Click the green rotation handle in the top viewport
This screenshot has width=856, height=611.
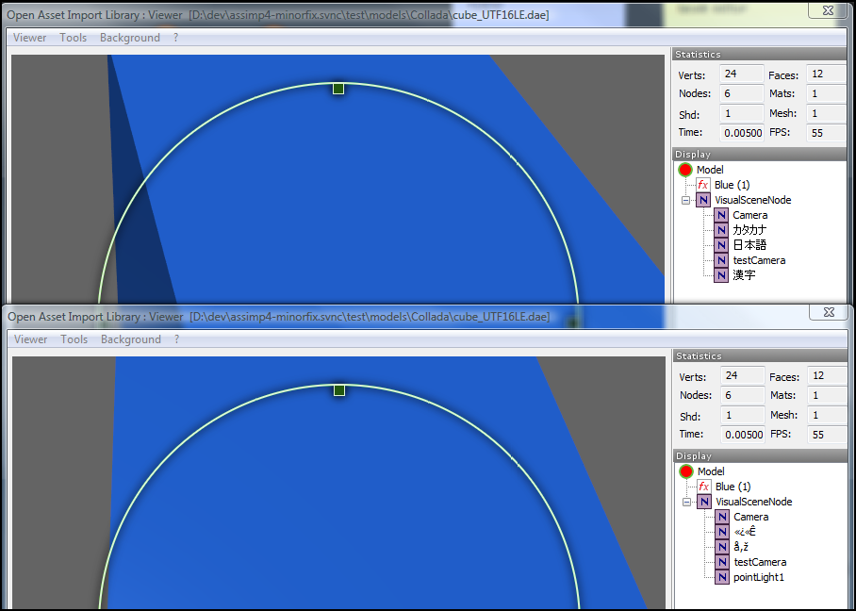coord(338,89)
